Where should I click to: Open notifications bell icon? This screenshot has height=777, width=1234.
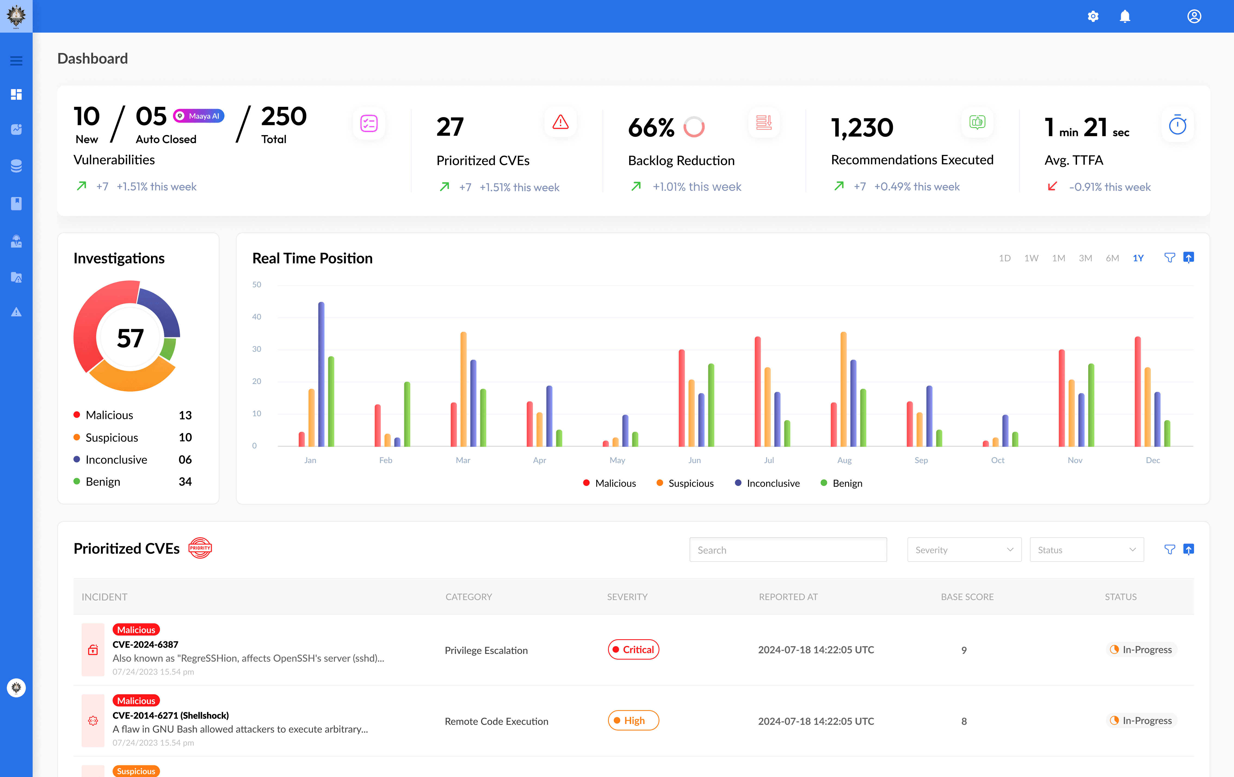click(1125, 16)
